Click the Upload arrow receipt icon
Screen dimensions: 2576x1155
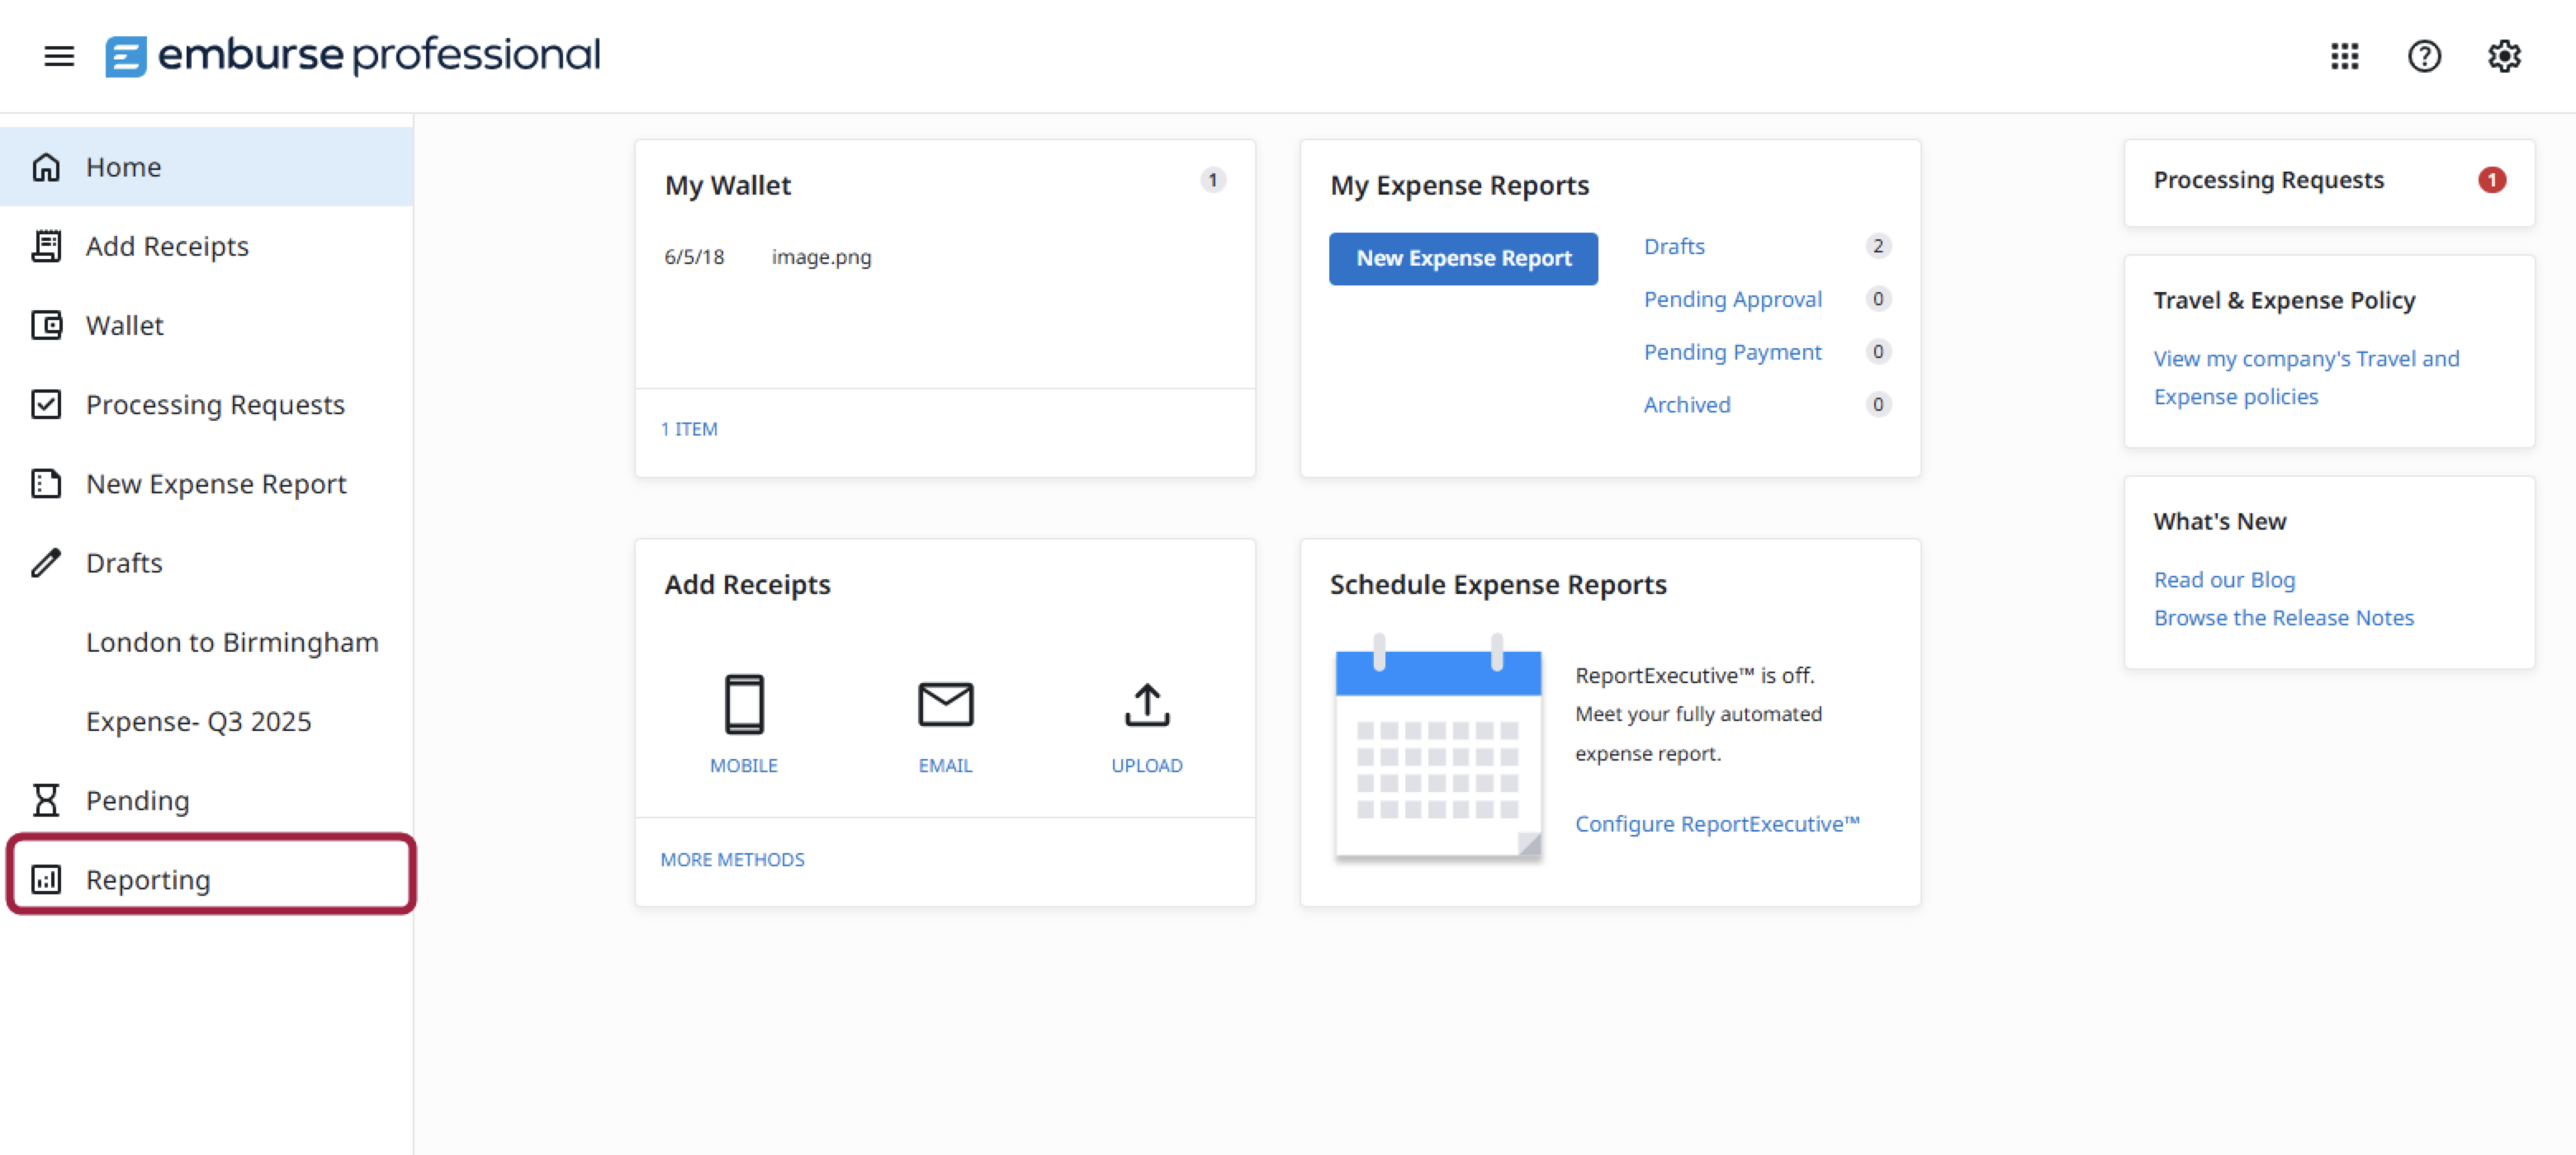pos(1146,705)
